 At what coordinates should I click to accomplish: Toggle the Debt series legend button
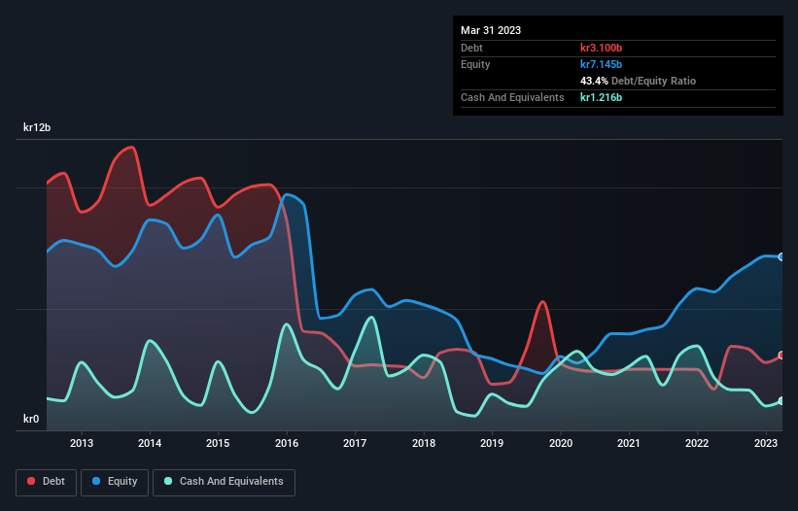(x=46, y=482)
